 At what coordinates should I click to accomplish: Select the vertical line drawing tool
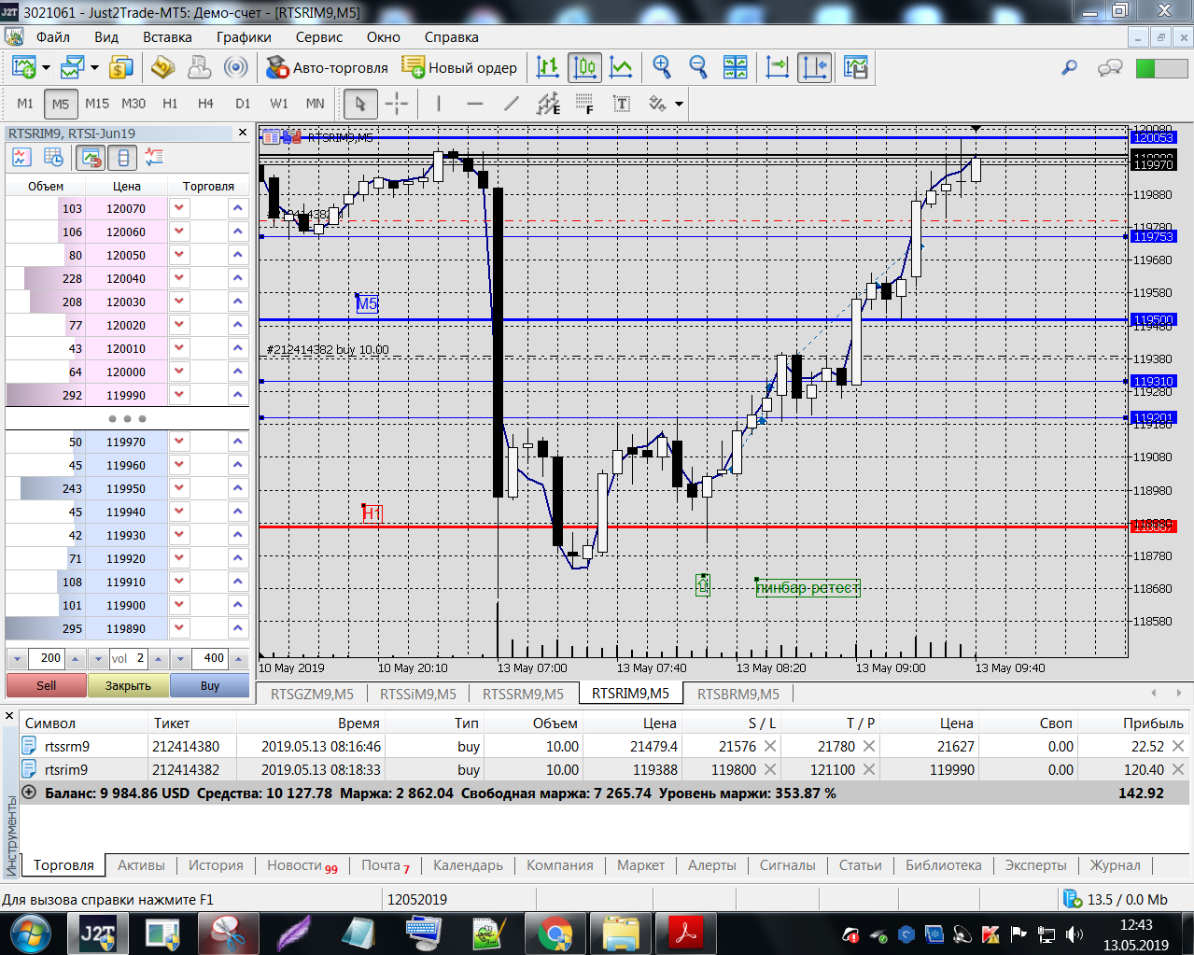439,104
